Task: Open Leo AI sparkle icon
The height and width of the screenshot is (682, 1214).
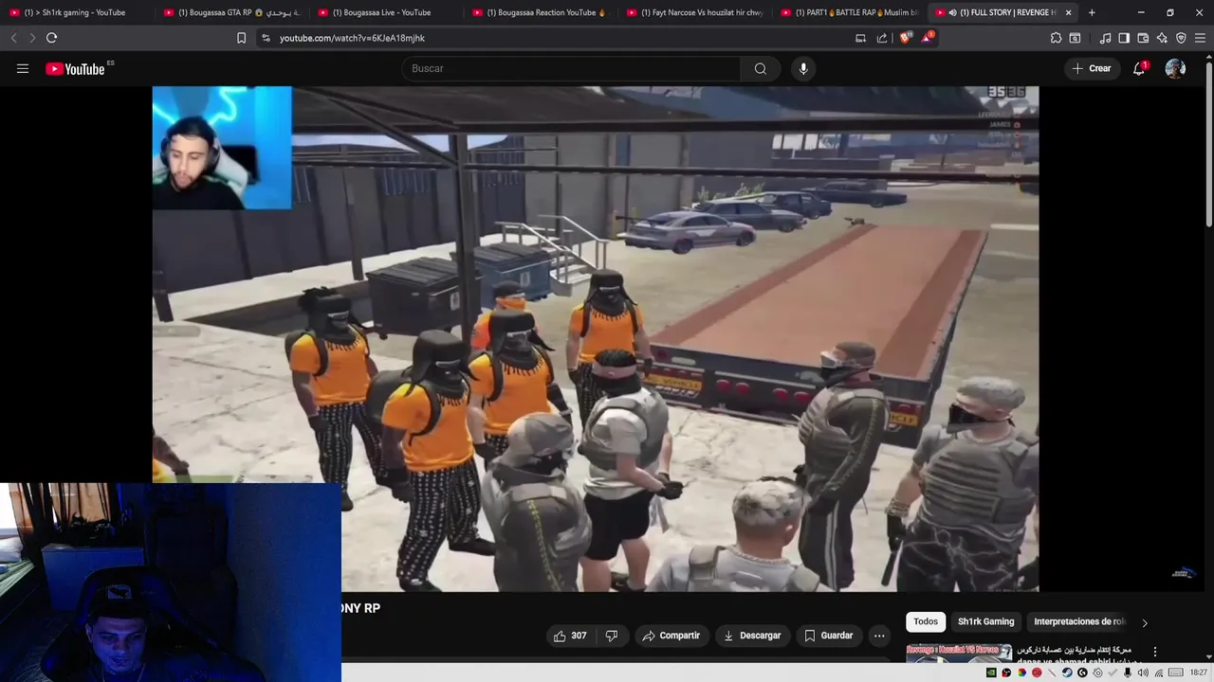Action: [1162, 38]
